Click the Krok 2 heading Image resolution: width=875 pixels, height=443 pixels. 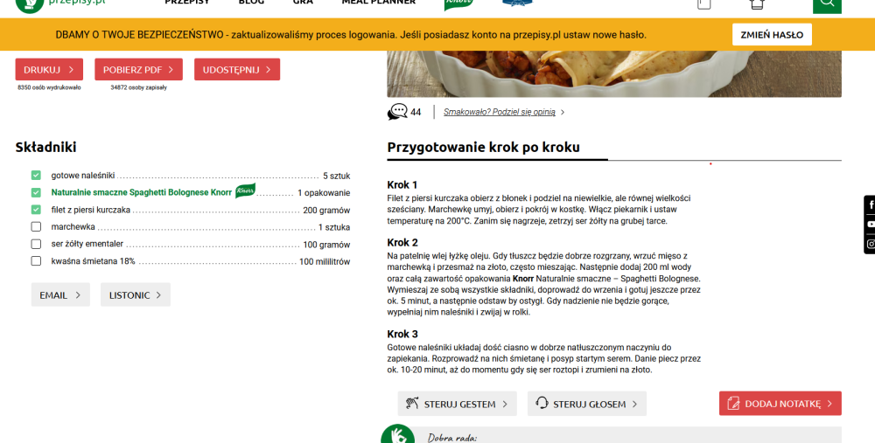pos(402,242)
